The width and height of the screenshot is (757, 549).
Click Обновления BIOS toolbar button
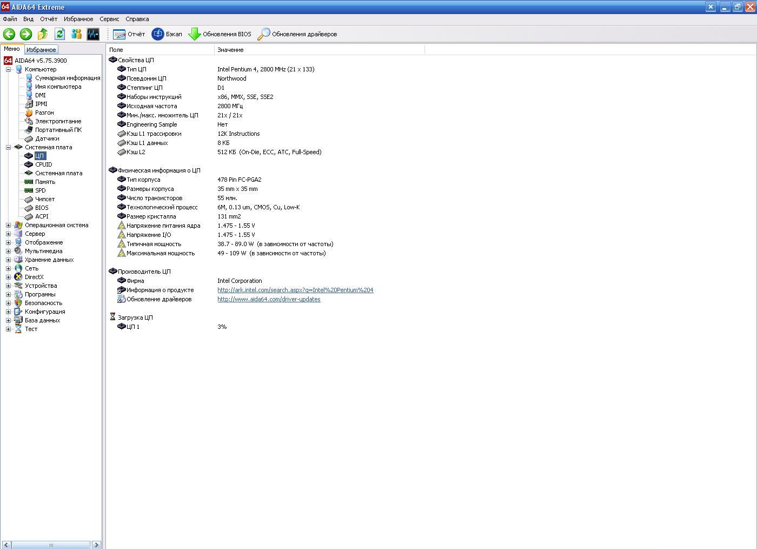point(220,34)
